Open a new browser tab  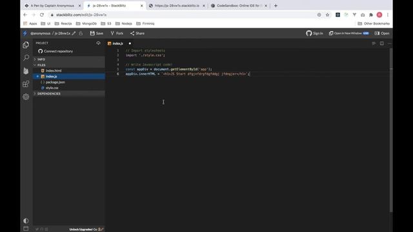(276, 6)
